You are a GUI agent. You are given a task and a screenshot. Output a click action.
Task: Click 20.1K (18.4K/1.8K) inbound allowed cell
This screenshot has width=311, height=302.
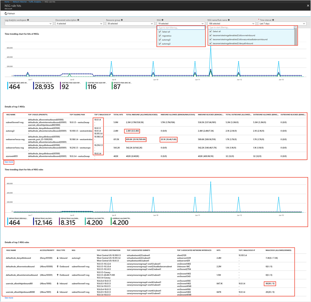[169, 139]
